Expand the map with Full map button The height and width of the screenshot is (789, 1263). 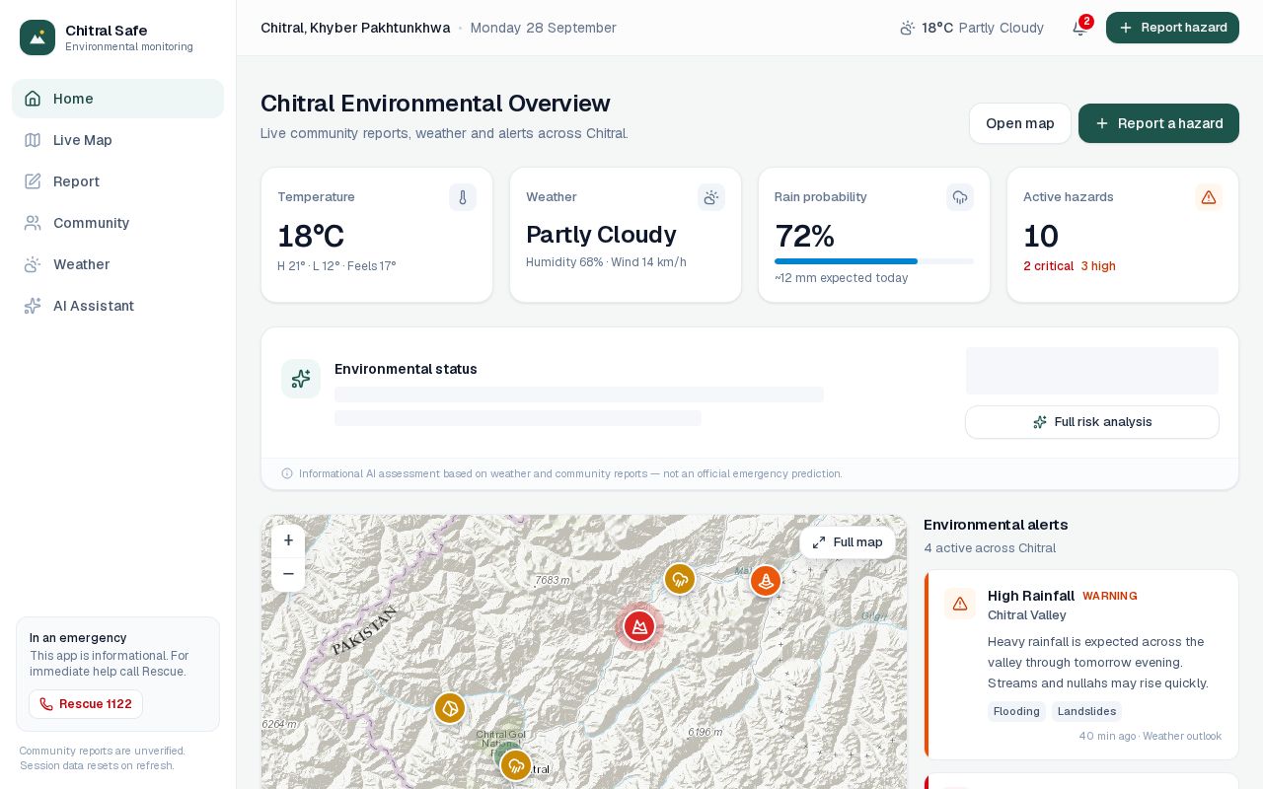click(x=848, y=542)
